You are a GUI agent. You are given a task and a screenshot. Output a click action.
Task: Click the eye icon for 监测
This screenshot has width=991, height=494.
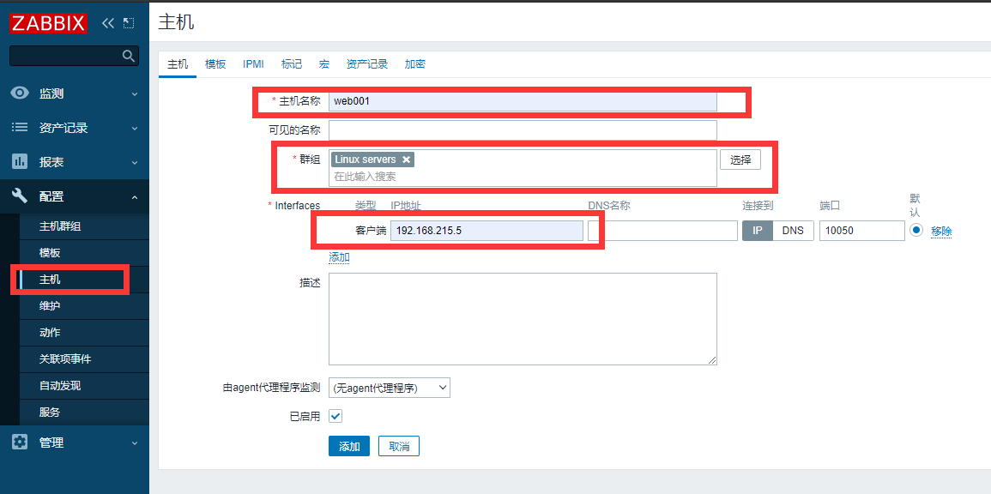tap(21, 93)
